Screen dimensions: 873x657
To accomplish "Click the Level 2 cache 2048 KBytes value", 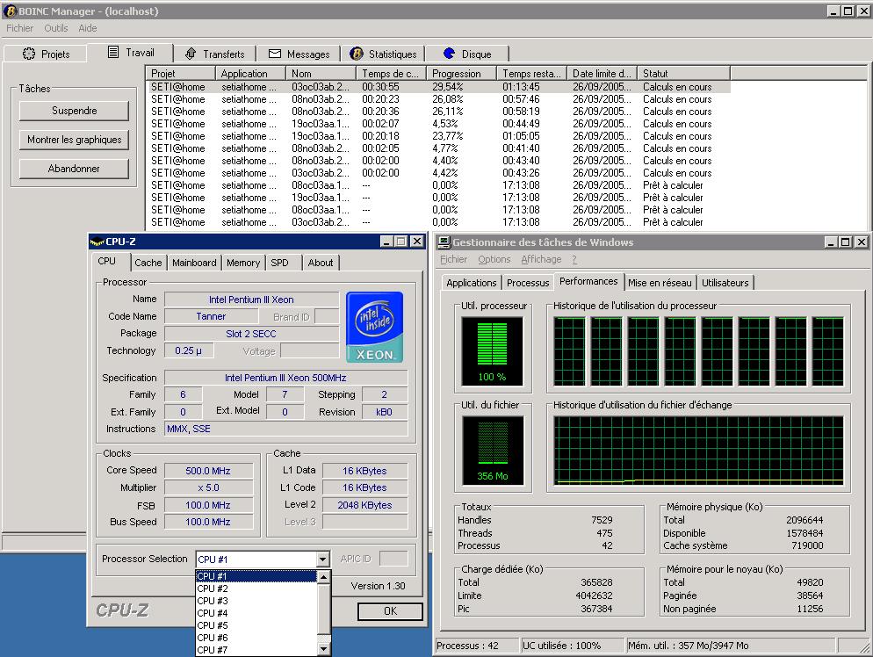I will pyautogui.click(x=364, y=506).
